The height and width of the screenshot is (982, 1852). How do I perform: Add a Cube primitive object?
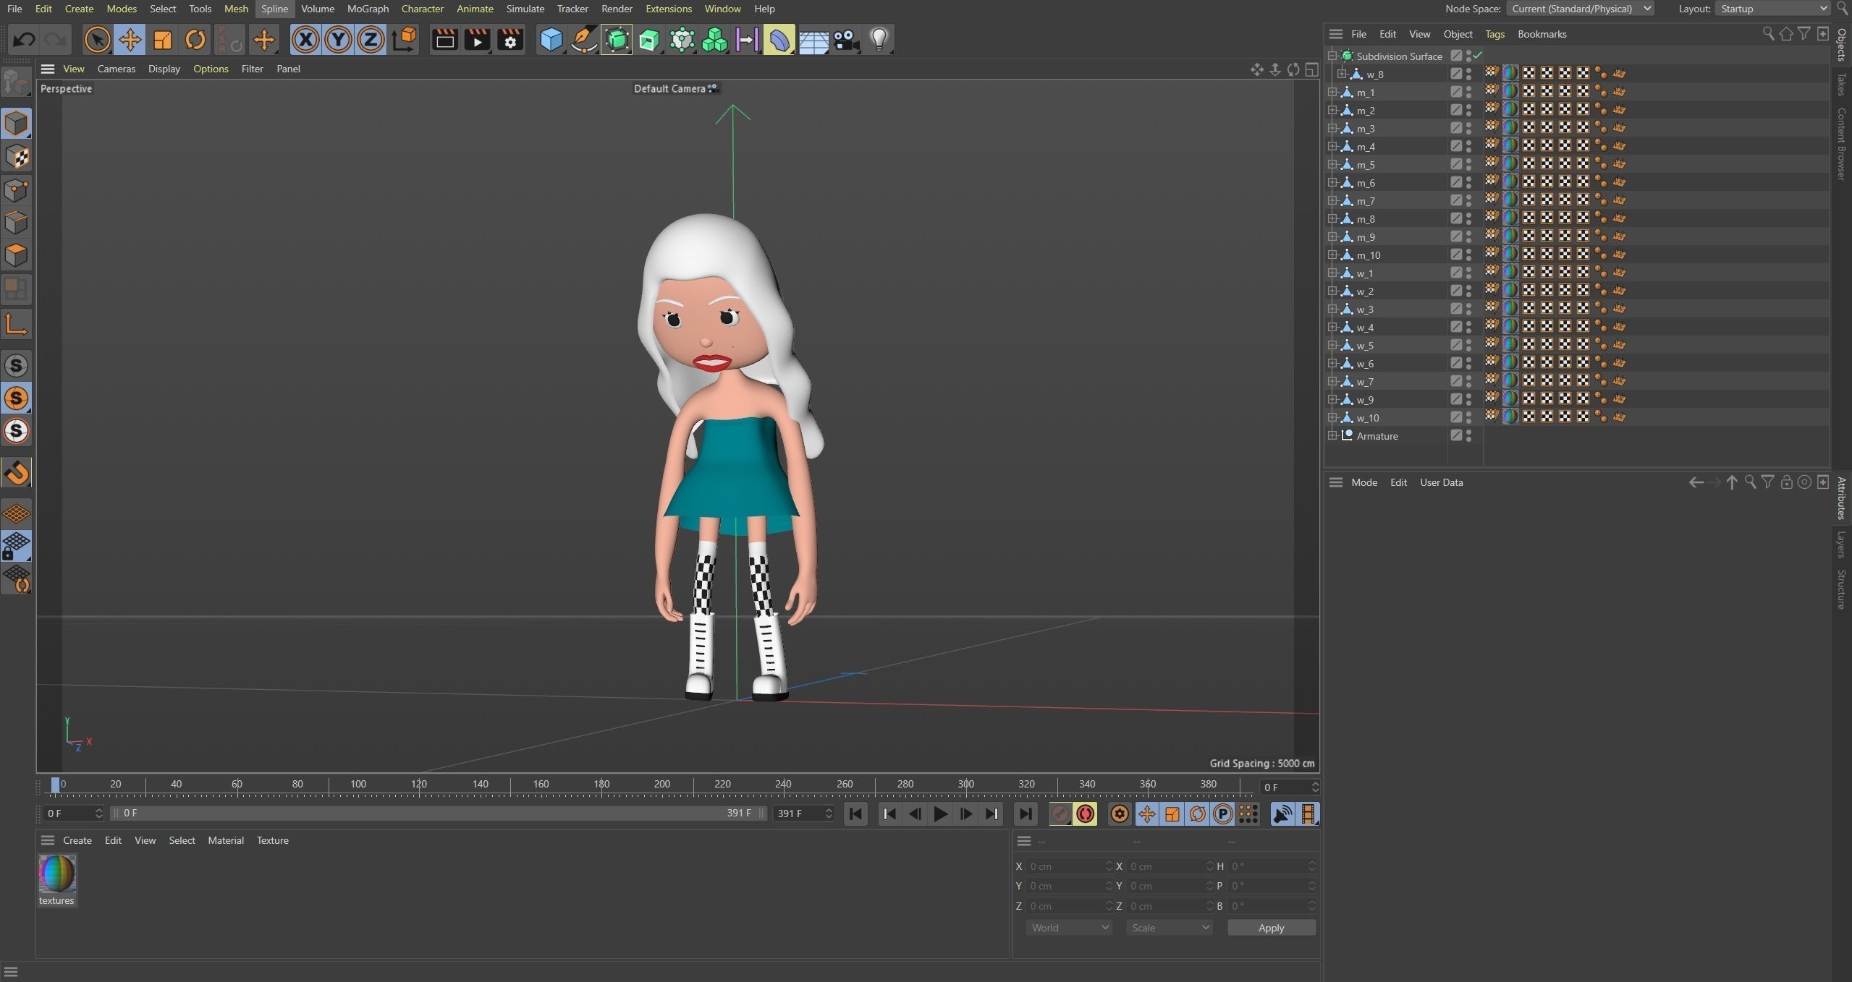pos(551,40)
